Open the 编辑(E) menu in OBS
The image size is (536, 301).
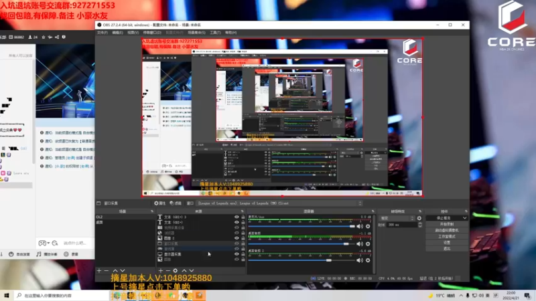pyautogui.click(x=117, y=32)
